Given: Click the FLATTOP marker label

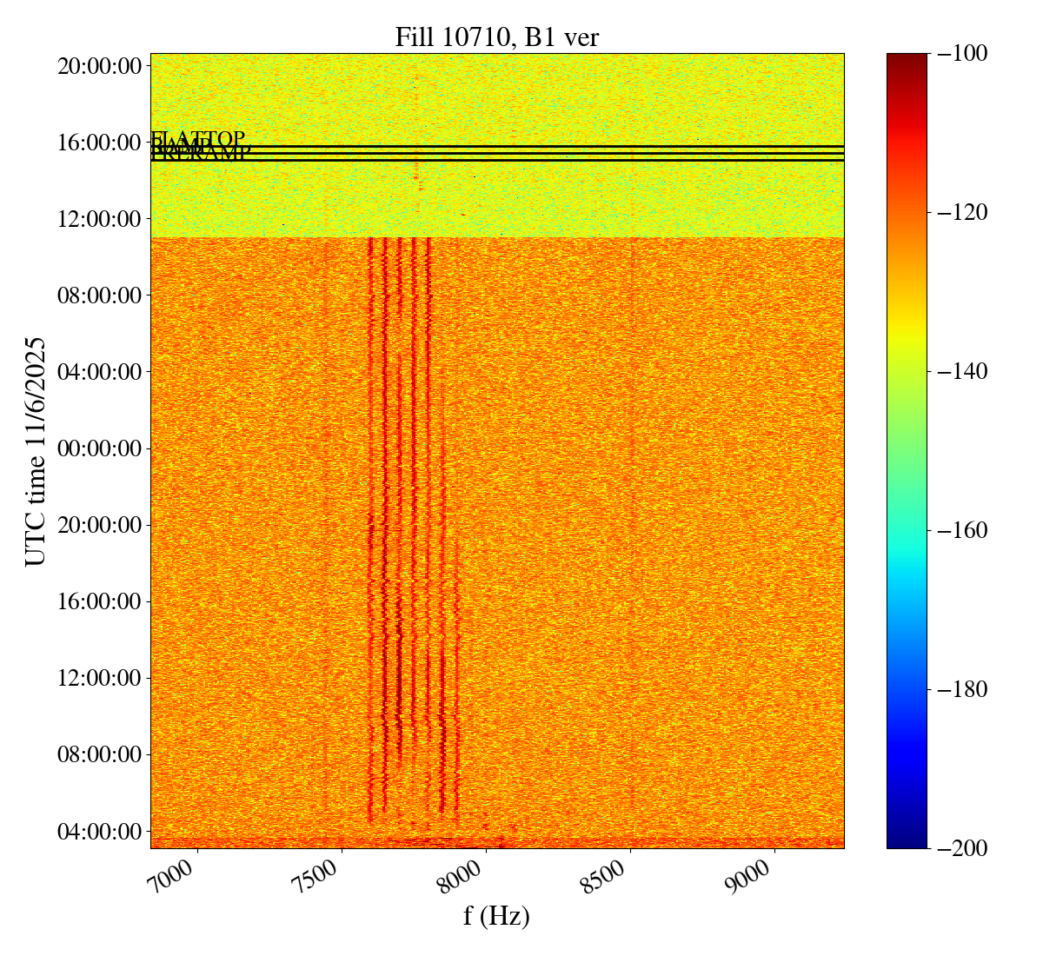Looking at the screenshot, I should (x=198, y=139).
